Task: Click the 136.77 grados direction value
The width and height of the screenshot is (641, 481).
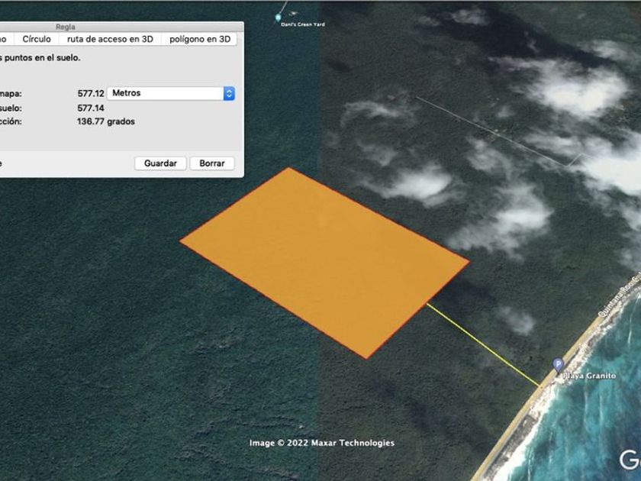Action: [x=105, y=121]
